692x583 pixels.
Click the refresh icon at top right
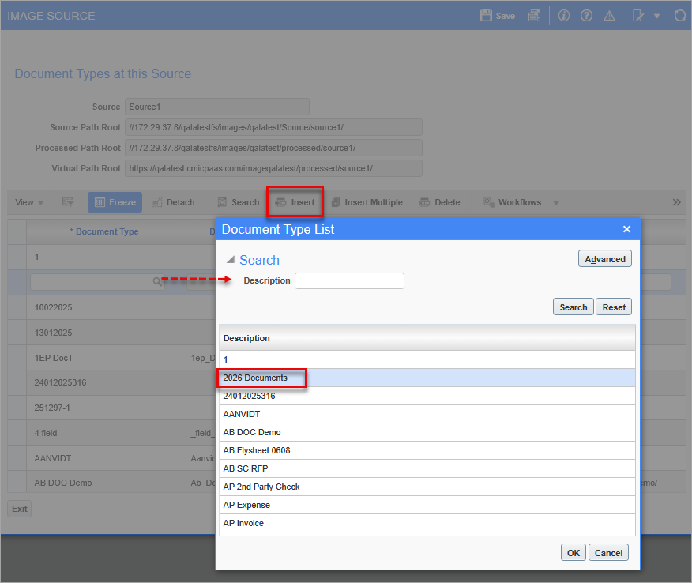point(679,16)
